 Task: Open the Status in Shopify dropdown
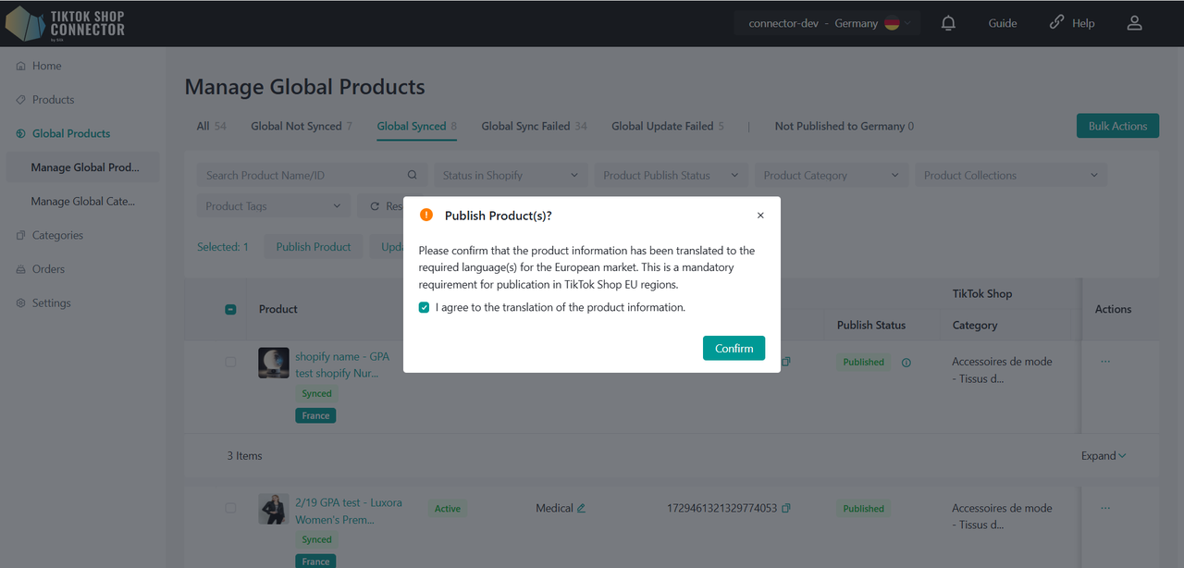(x=510, y=176)
